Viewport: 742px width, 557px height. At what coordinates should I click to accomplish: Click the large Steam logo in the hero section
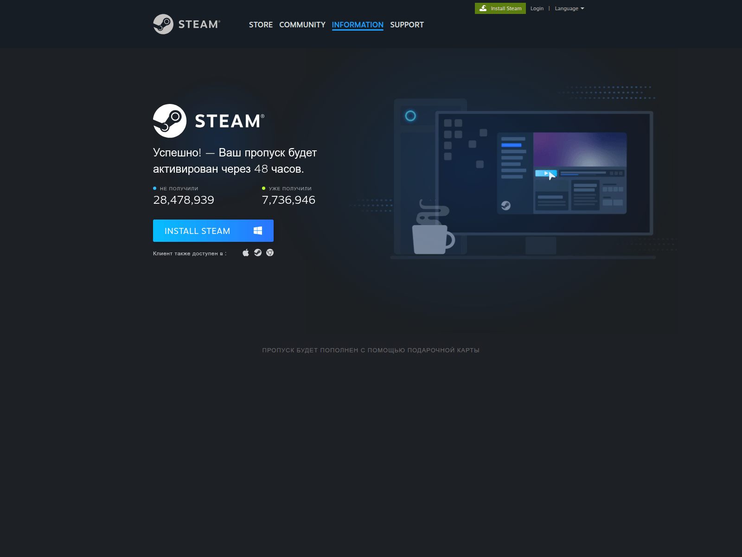tap(209, 121)
